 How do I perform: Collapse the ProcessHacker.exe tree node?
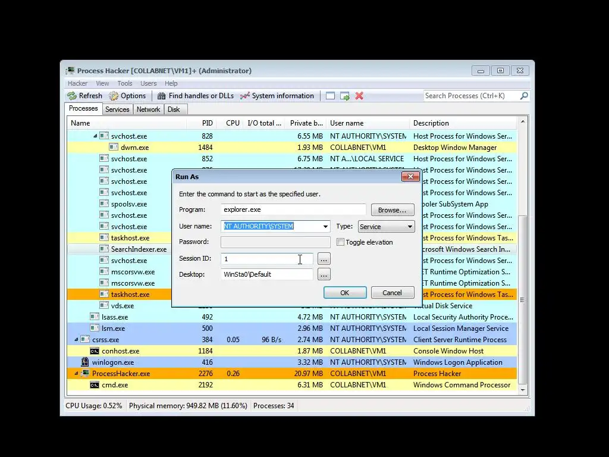point(76,374)
